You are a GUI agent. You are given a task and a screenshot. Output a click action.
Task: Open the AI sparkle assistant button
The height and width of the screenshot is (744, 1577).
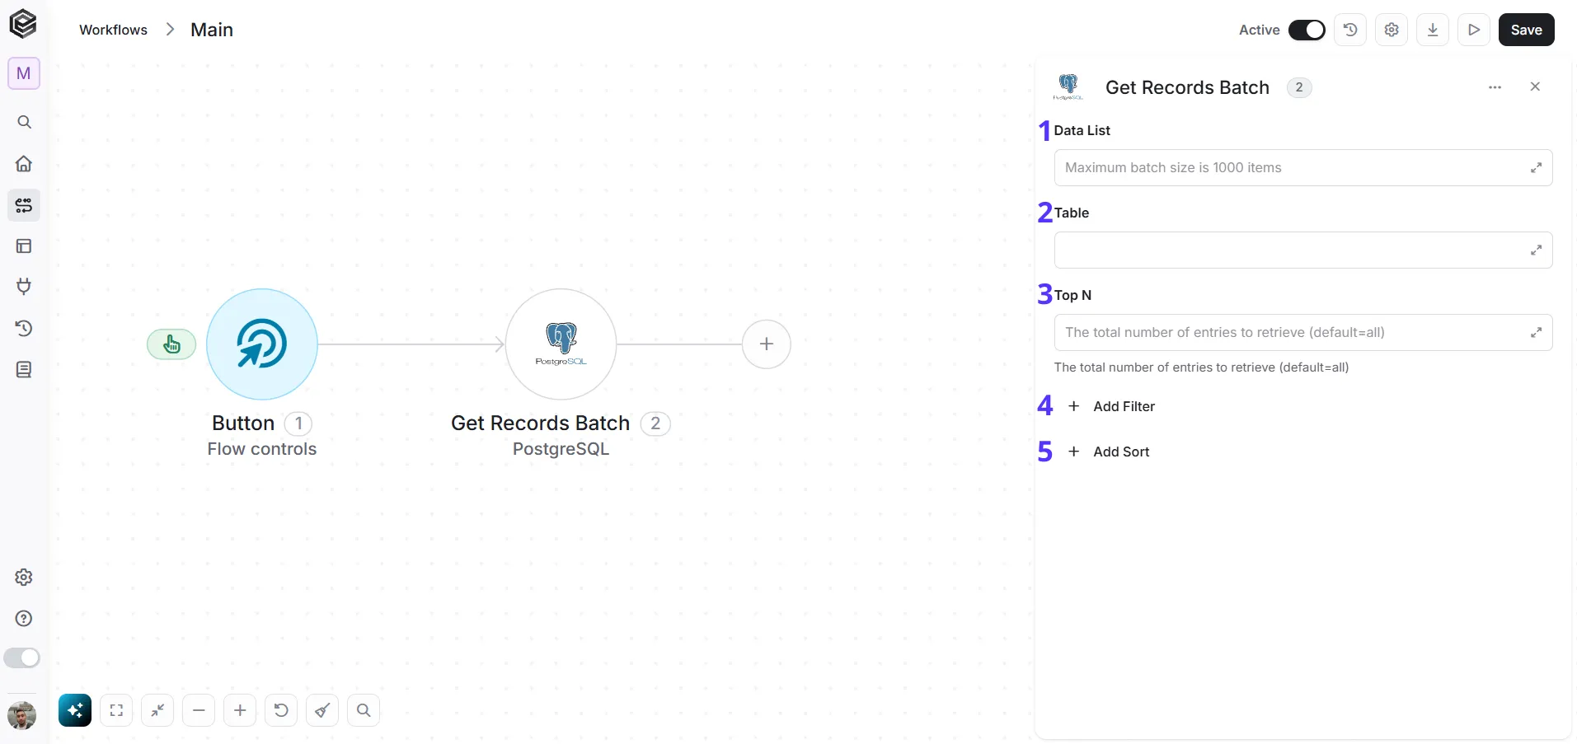pos(75,710)
